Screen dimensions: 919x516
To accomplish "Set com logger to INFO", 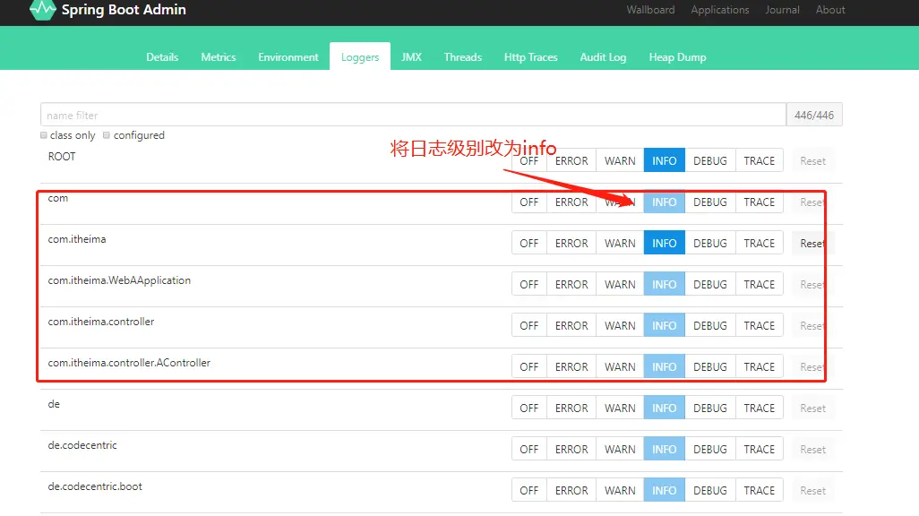I will (x=664, y=202).
